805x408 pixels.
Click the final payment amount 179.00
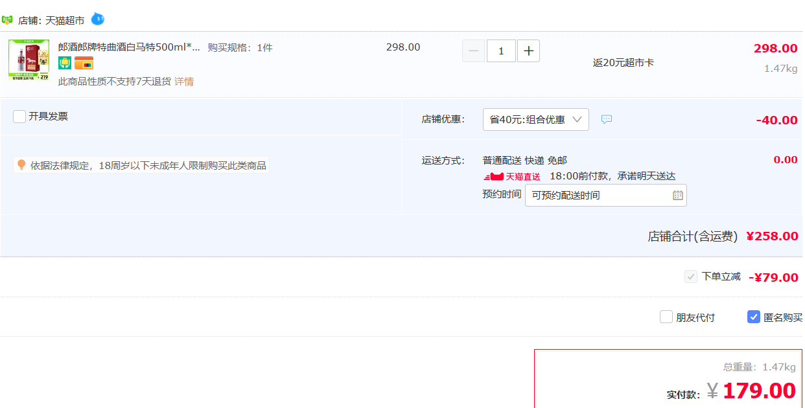759,391
